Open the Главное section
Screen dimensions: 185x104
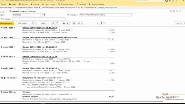3,4
